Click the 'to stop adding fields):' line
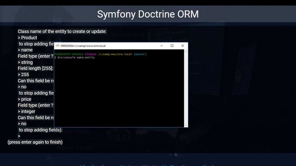Viewport: 296px width, 166px height. [40, 130]
